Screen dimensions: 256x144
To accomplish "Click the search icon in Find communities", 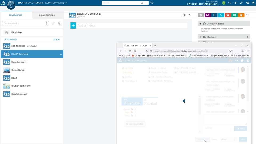I will tap(46, 23).
